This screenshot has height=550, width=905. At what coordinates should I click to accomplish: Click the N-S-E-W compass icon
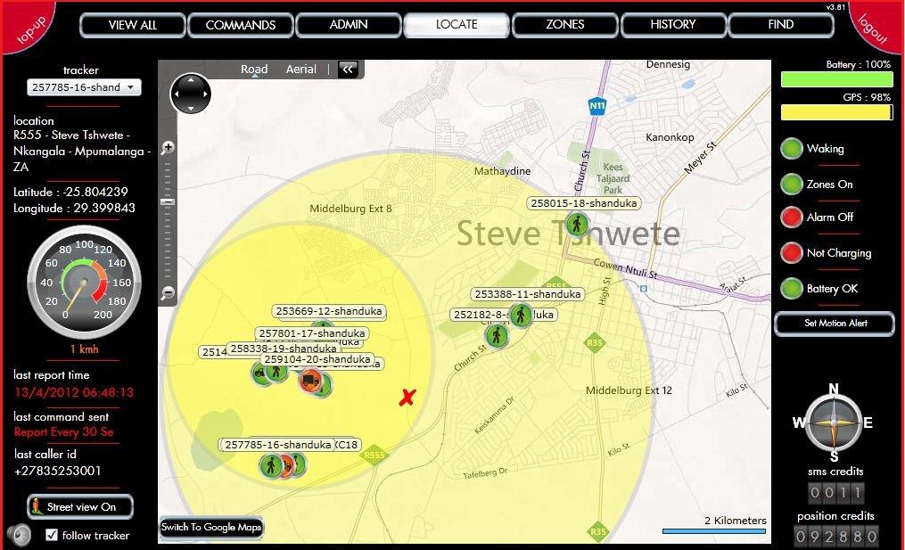pyautogui.click(x=834, y=424)
